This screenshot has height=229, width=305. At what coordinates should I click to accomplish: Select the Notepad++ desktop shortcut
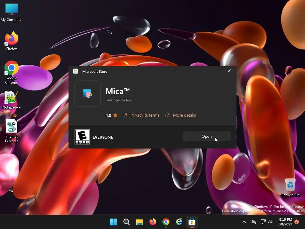click(12, 100)
